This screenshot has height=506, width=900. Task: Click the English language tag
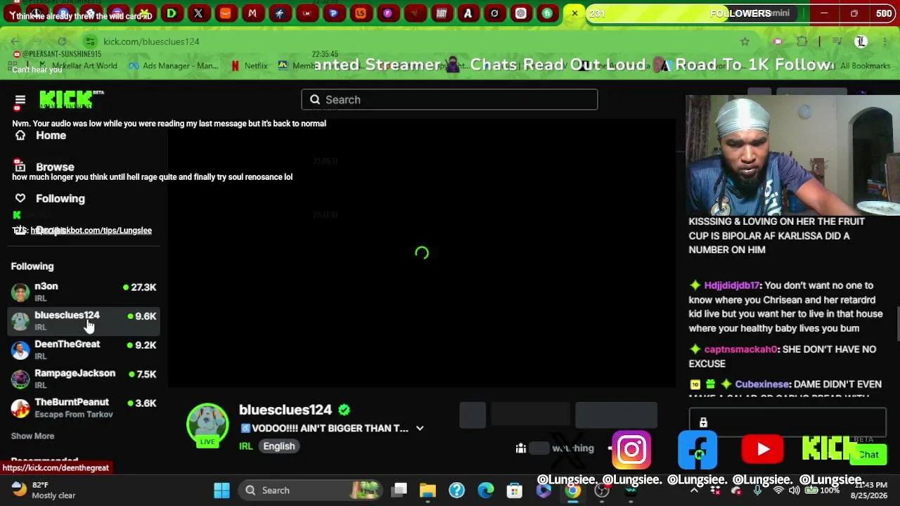coord(279,446)
